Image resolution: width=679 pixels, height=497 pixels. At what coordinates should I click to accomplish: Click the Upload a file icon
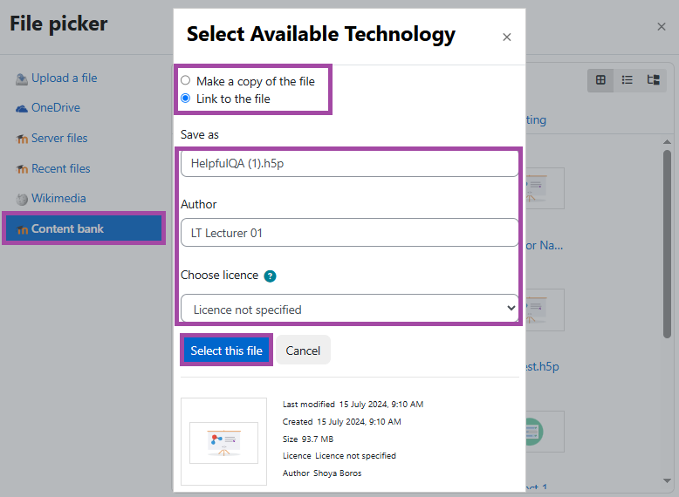(22, 79)
